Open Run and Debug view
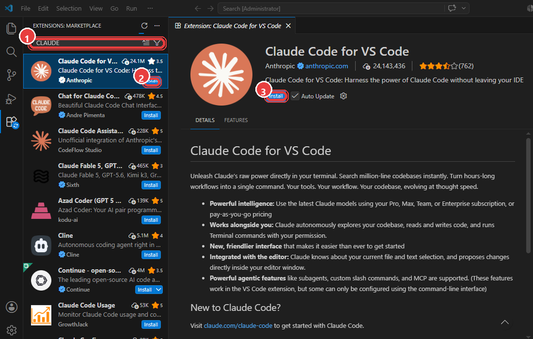 (x=11, y=99)
